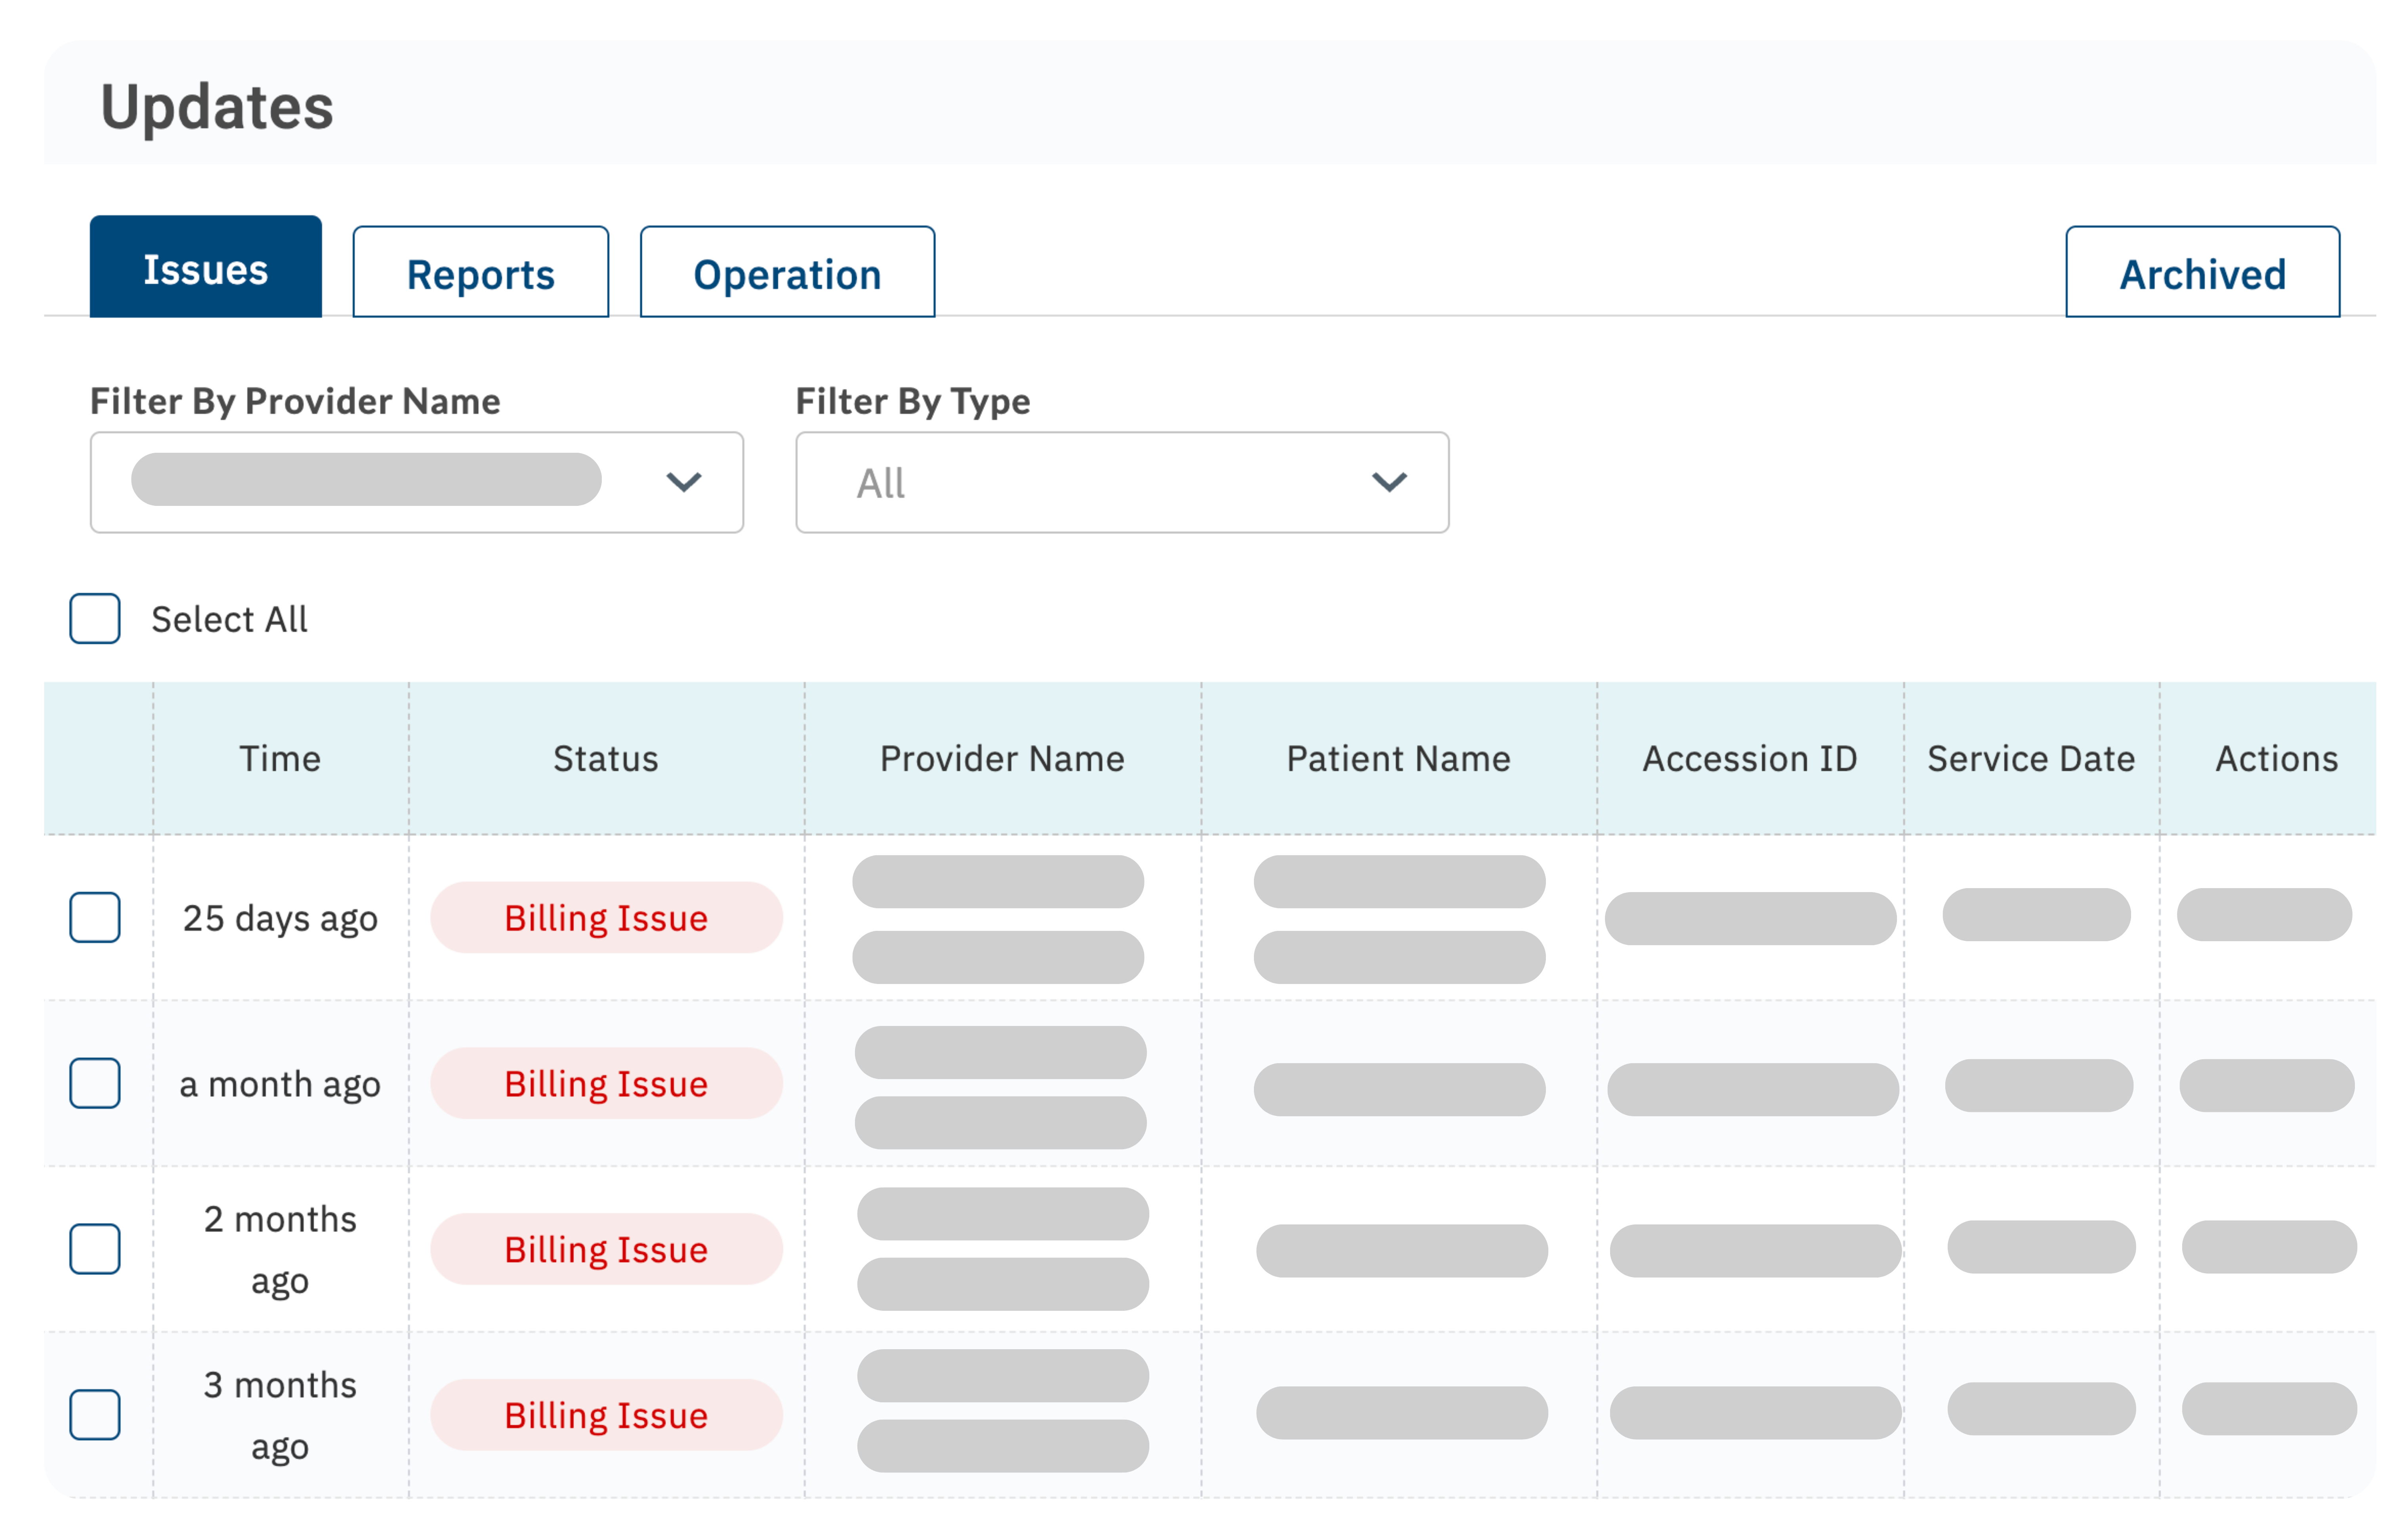
Task: Click the Service Date column header
Action: [x=2031, y=758]
